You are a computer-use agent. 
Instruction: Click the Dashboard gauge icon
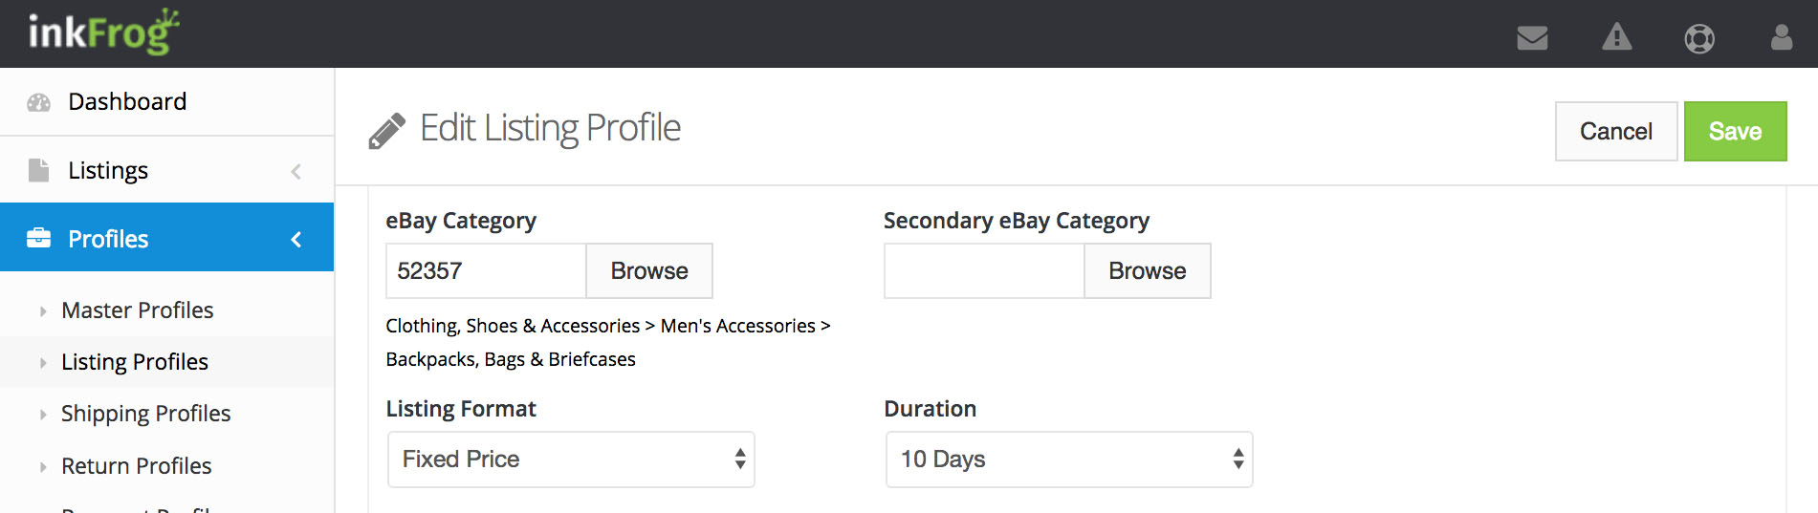38,102
